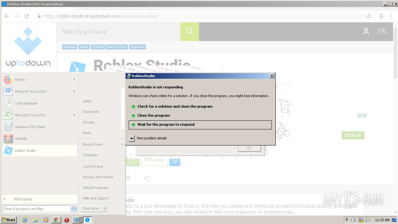
Task: Choose Check for a solution and close the program
Action: click(x=200, y=106)
